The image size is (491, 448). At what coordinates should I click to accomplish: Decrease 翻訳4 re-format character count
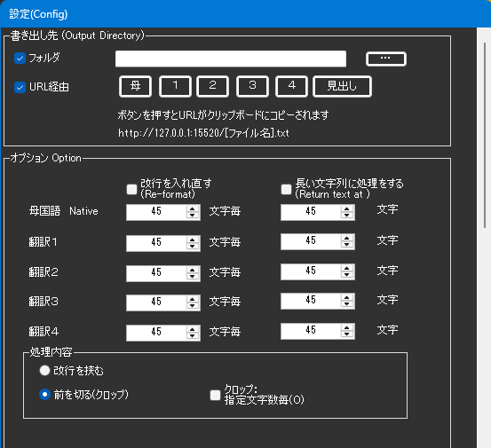click(x=193, y=336)
